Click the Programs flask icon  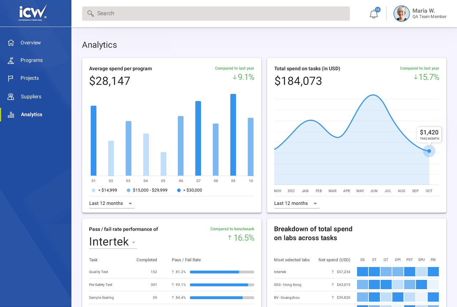click(11, 60)
